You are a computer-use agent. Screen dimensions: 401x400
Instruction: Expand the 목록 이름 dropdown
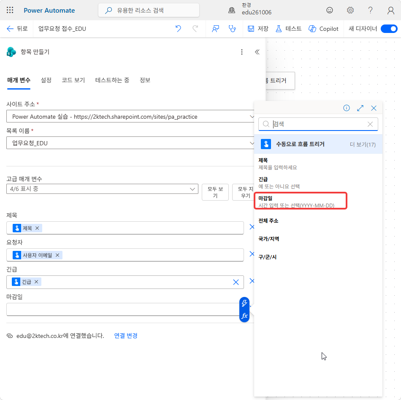coord(252,143)
